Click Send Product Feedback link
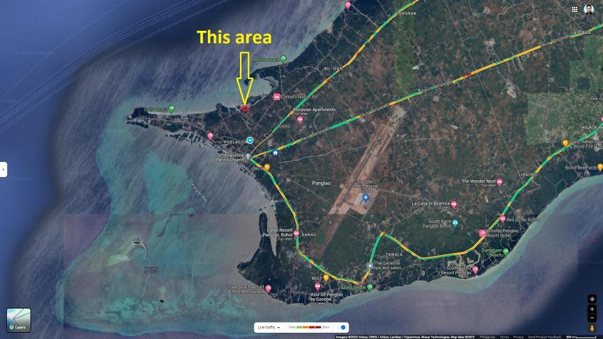Screen dimensions: 603x339 tap(544, 336)
